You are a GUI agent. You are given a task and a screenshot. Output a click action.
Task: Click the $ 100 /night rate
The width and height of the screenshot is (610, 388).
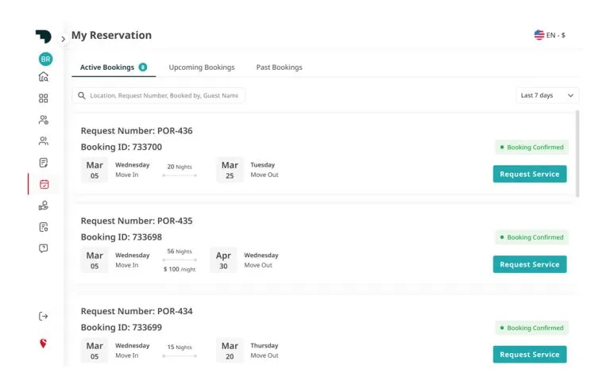tap(180, 269)
